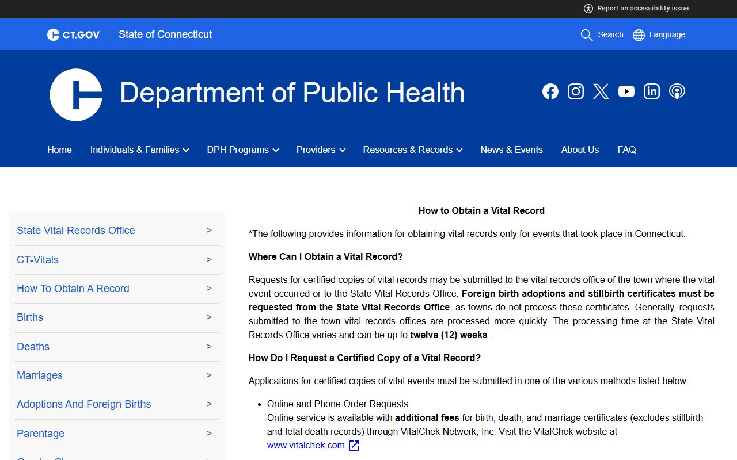Click the arrow beside Deaths
The width and height of the screenshot is (737, 460).
tap(209, 347)
